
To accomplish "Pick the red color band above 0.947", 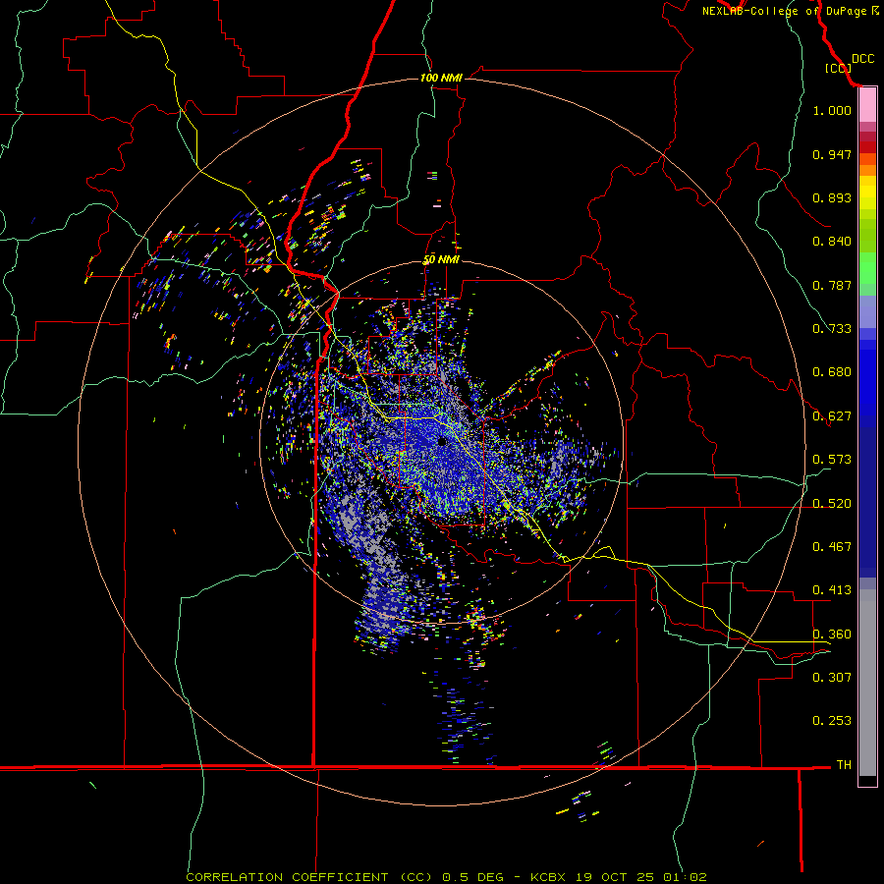I will pos(867,147).
